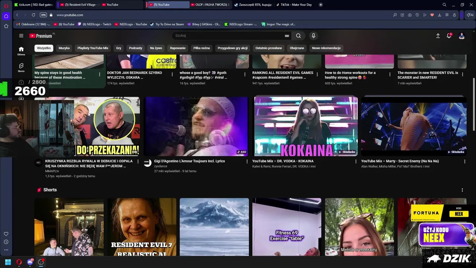Open options for Marty Secret Enemy mix
Viewport: 476px width, 268px height.
(x=464, y=162)
